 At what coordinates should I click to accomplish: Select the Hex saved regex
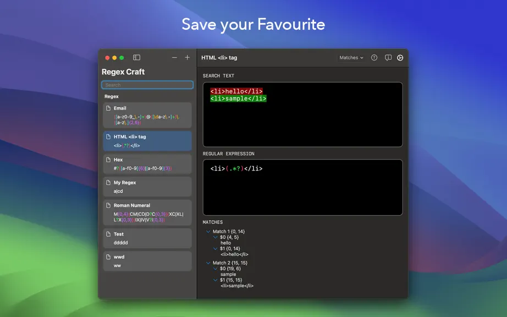pos(147,164)
